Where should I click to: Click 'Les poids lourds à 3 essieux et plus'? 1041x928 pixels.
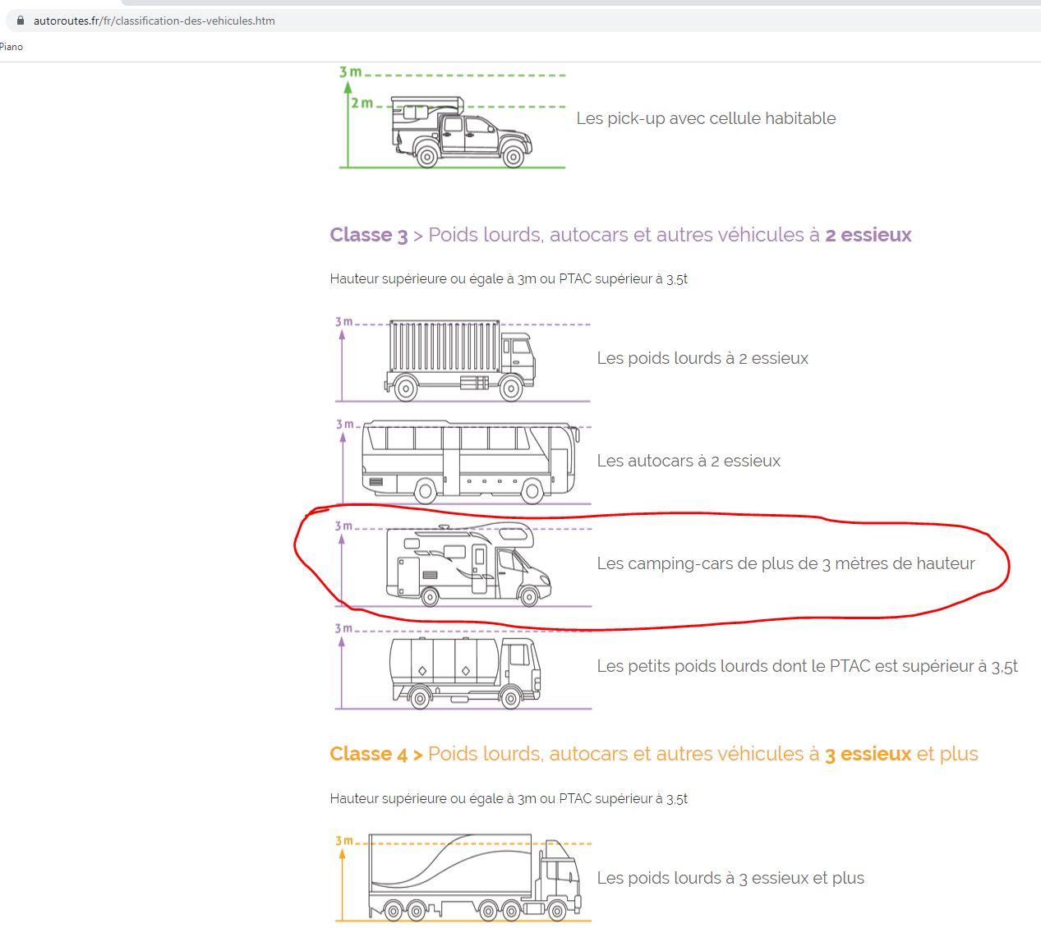[x=730, y=878]
